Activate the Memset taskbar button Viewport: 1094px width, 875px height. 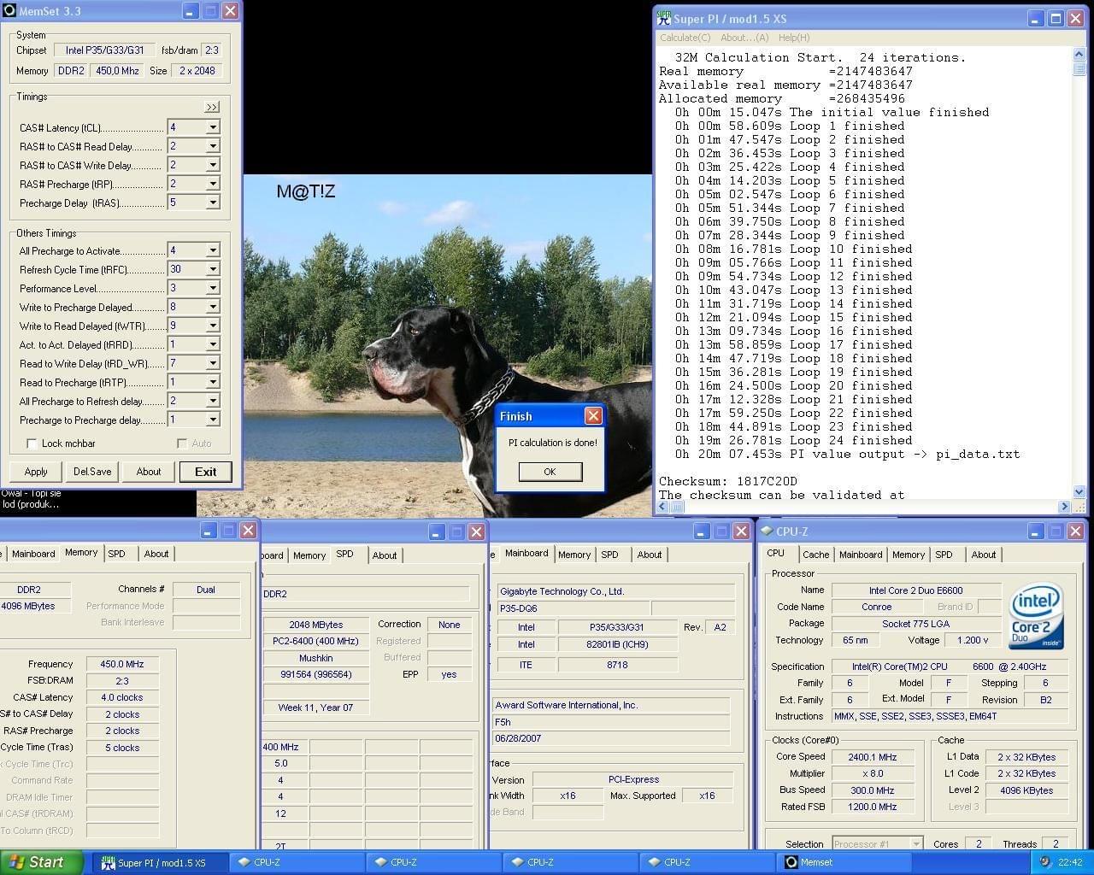point(843,862)
